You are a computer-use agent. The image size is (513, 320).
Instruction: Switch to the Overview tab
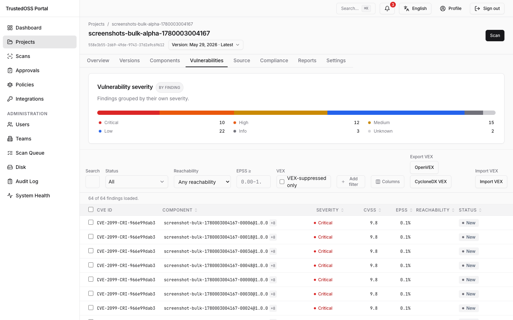click(98, 60)
